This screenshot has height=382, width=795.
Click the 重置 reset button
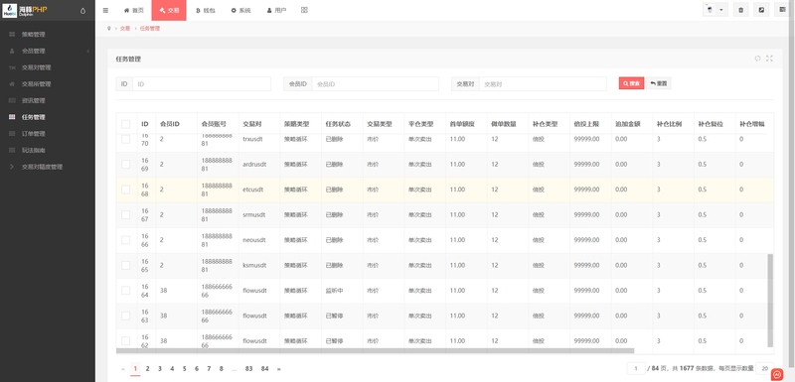(x=659, y=83)
